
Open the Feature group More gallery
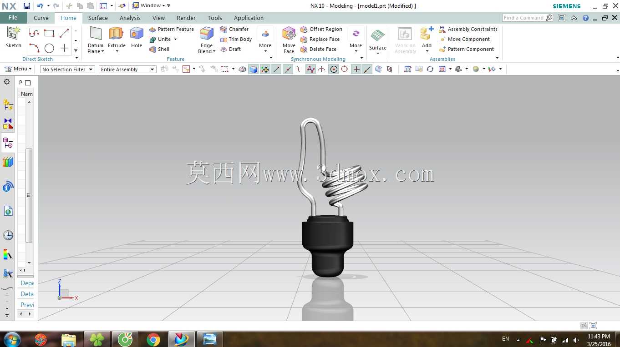click(265, 40)
